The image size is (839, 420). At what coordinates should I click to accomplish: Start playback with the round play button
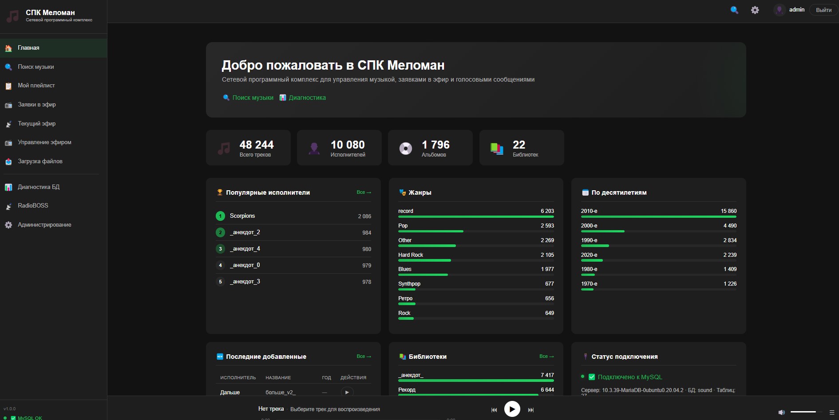[x=512, y=409]
